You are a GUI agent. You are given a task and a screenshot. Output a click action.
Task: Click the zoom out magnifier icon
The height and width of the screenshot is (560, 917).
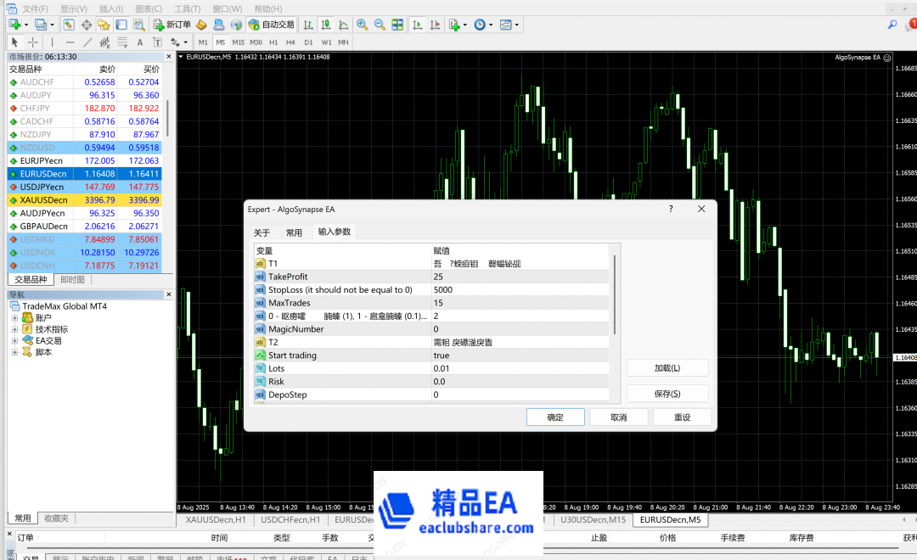coord(379,25)
